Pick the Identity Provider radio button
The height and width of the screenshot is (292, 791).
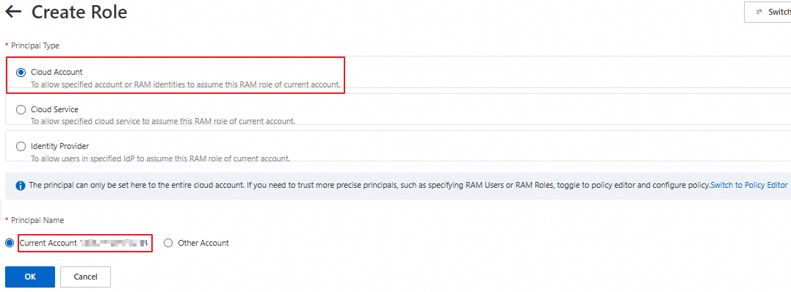pyautogui.click(x=21, y=146)
